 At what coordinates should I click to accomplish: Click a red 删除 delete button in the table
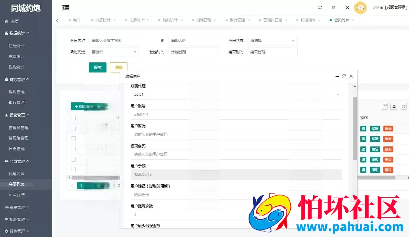click(x=388, y=129)
